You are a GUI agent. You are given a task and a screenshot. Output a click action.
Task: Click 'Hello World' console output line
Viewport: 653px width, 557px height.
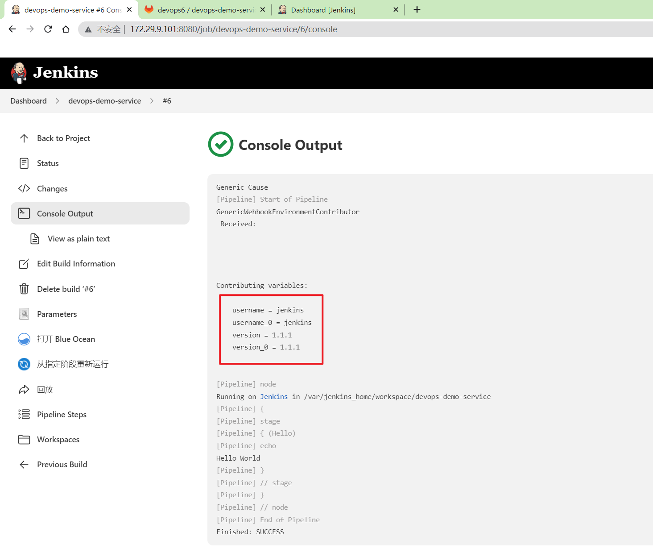[x=238, y=458]
